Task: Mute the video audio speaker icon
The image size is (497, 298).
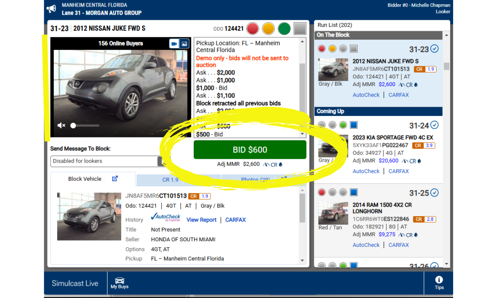Action: point(61,125)
